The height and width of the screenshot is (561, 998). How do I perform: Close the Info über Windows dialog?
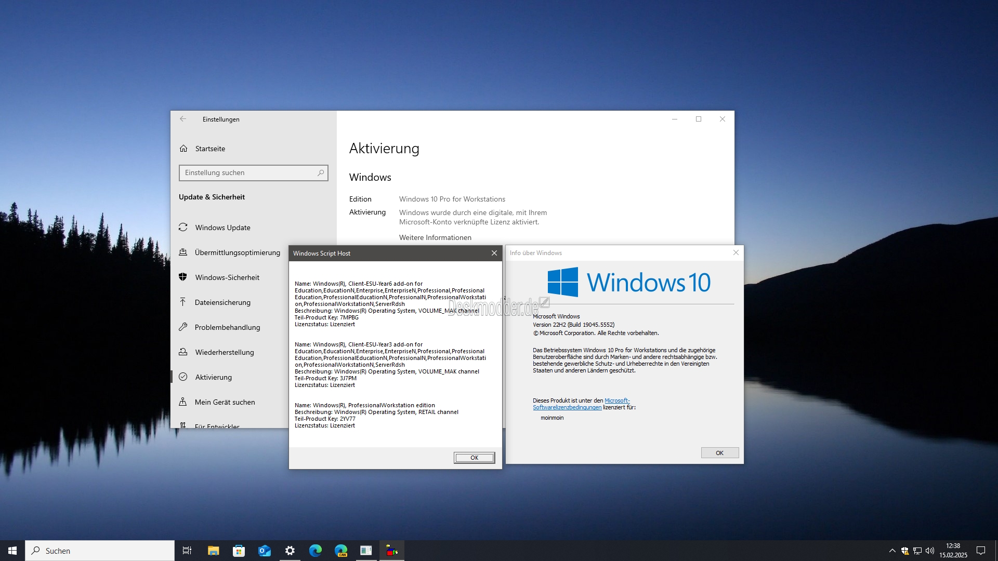coord(736,252)
